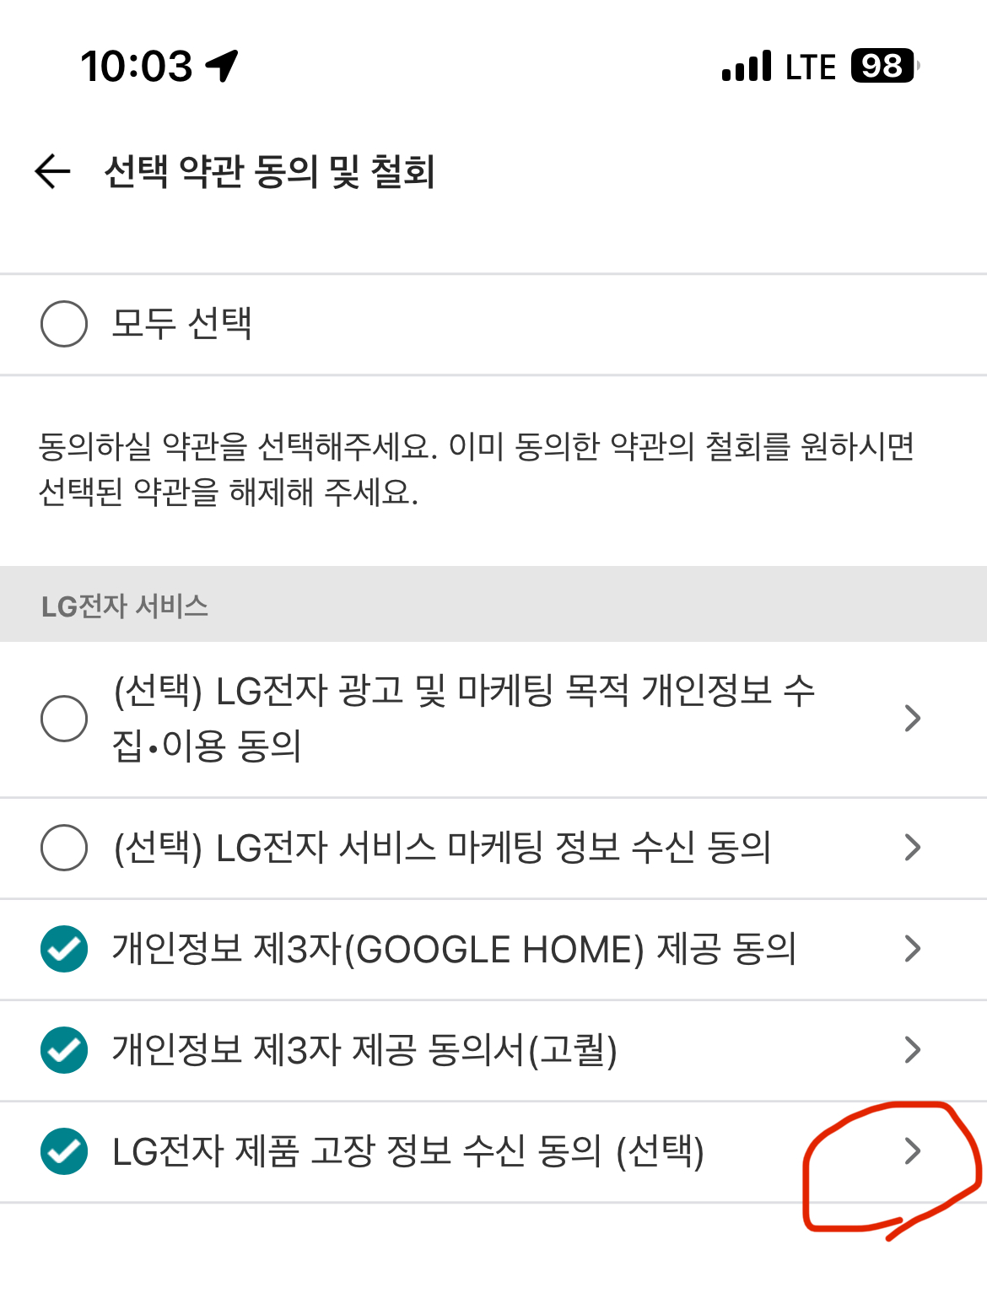Select the 모두 선택 radio circle

point(64,324)
